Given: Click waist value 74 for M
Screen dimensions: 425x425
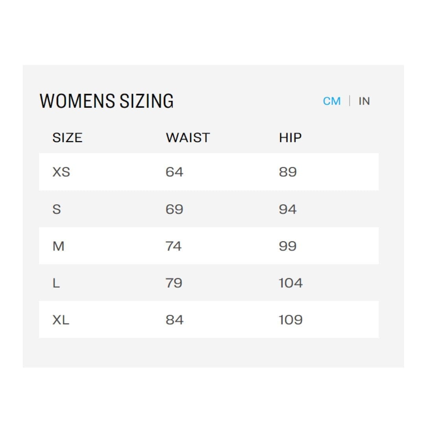Looking at the screenshot, I should [174, 246].
